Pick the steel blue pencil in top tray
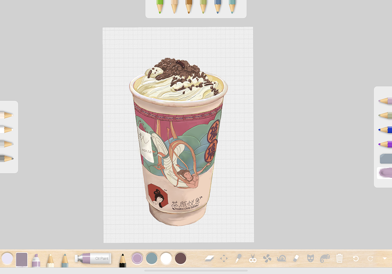 (x=218, y=6)
